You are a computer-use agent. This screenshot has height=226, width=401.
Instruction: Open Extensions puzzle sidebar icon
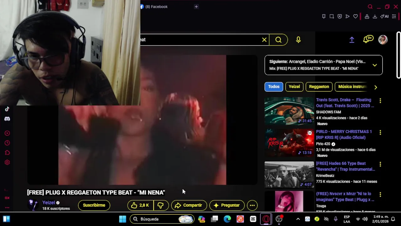tap(7, 153)
